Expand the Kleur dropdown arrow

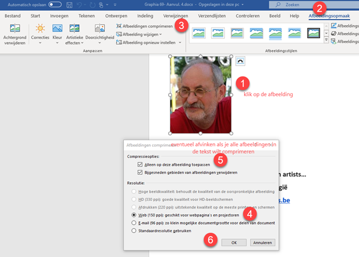pos(57,43)
